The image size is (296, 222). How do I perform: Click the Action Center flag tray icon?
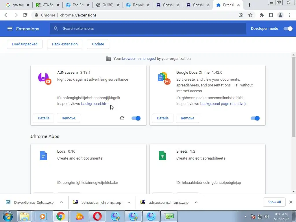coord(253,217)
